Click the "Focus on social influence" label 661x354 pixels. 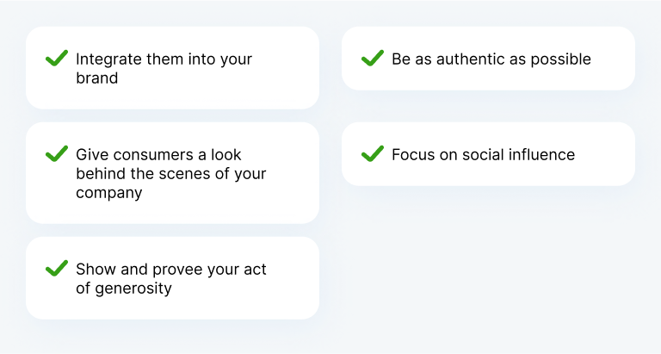click(x=483, y=154)
